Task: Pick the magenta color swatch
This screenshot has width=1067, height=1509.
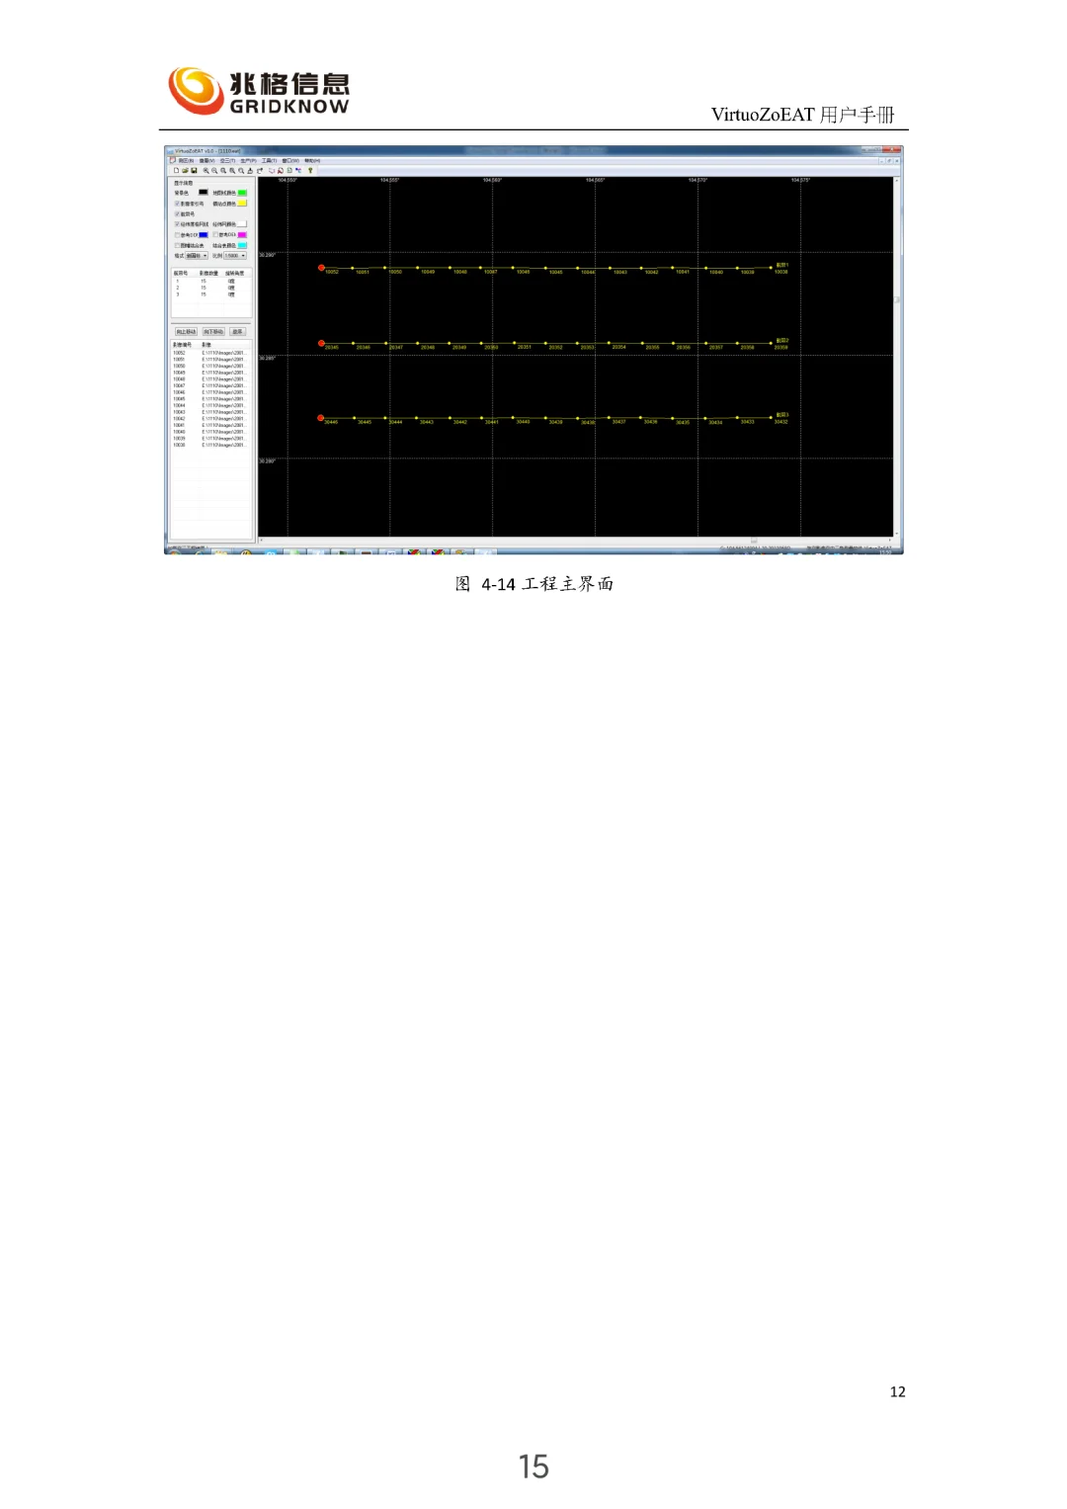Action: [x=242, y=235]
